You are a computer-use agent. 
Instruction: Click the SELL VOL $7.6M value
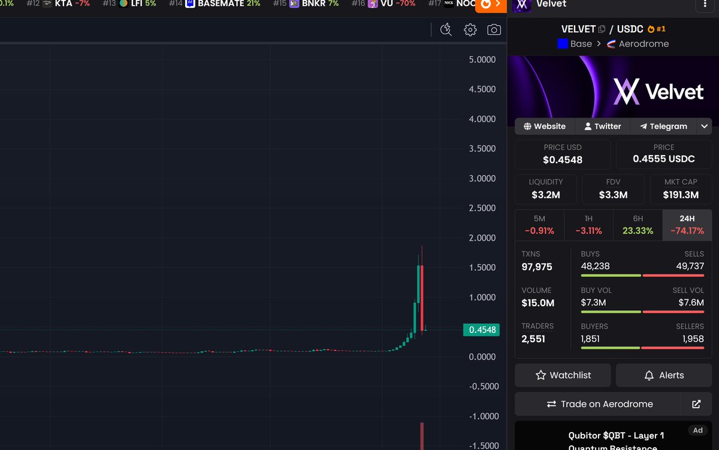(692, 303)
